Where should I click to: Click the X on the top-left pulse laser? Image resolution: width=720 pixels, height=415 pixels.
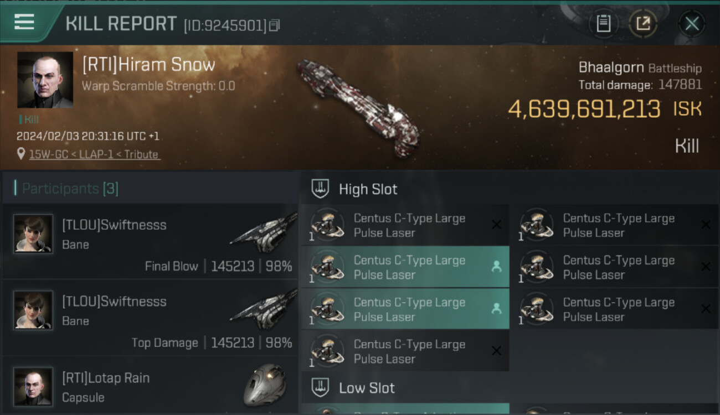tap(496, 225)
